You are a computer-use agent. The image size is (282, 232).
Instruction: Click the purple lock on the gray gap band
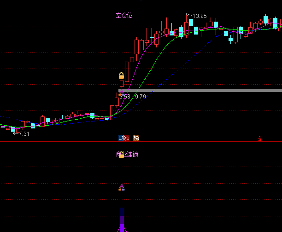point(122,91)
